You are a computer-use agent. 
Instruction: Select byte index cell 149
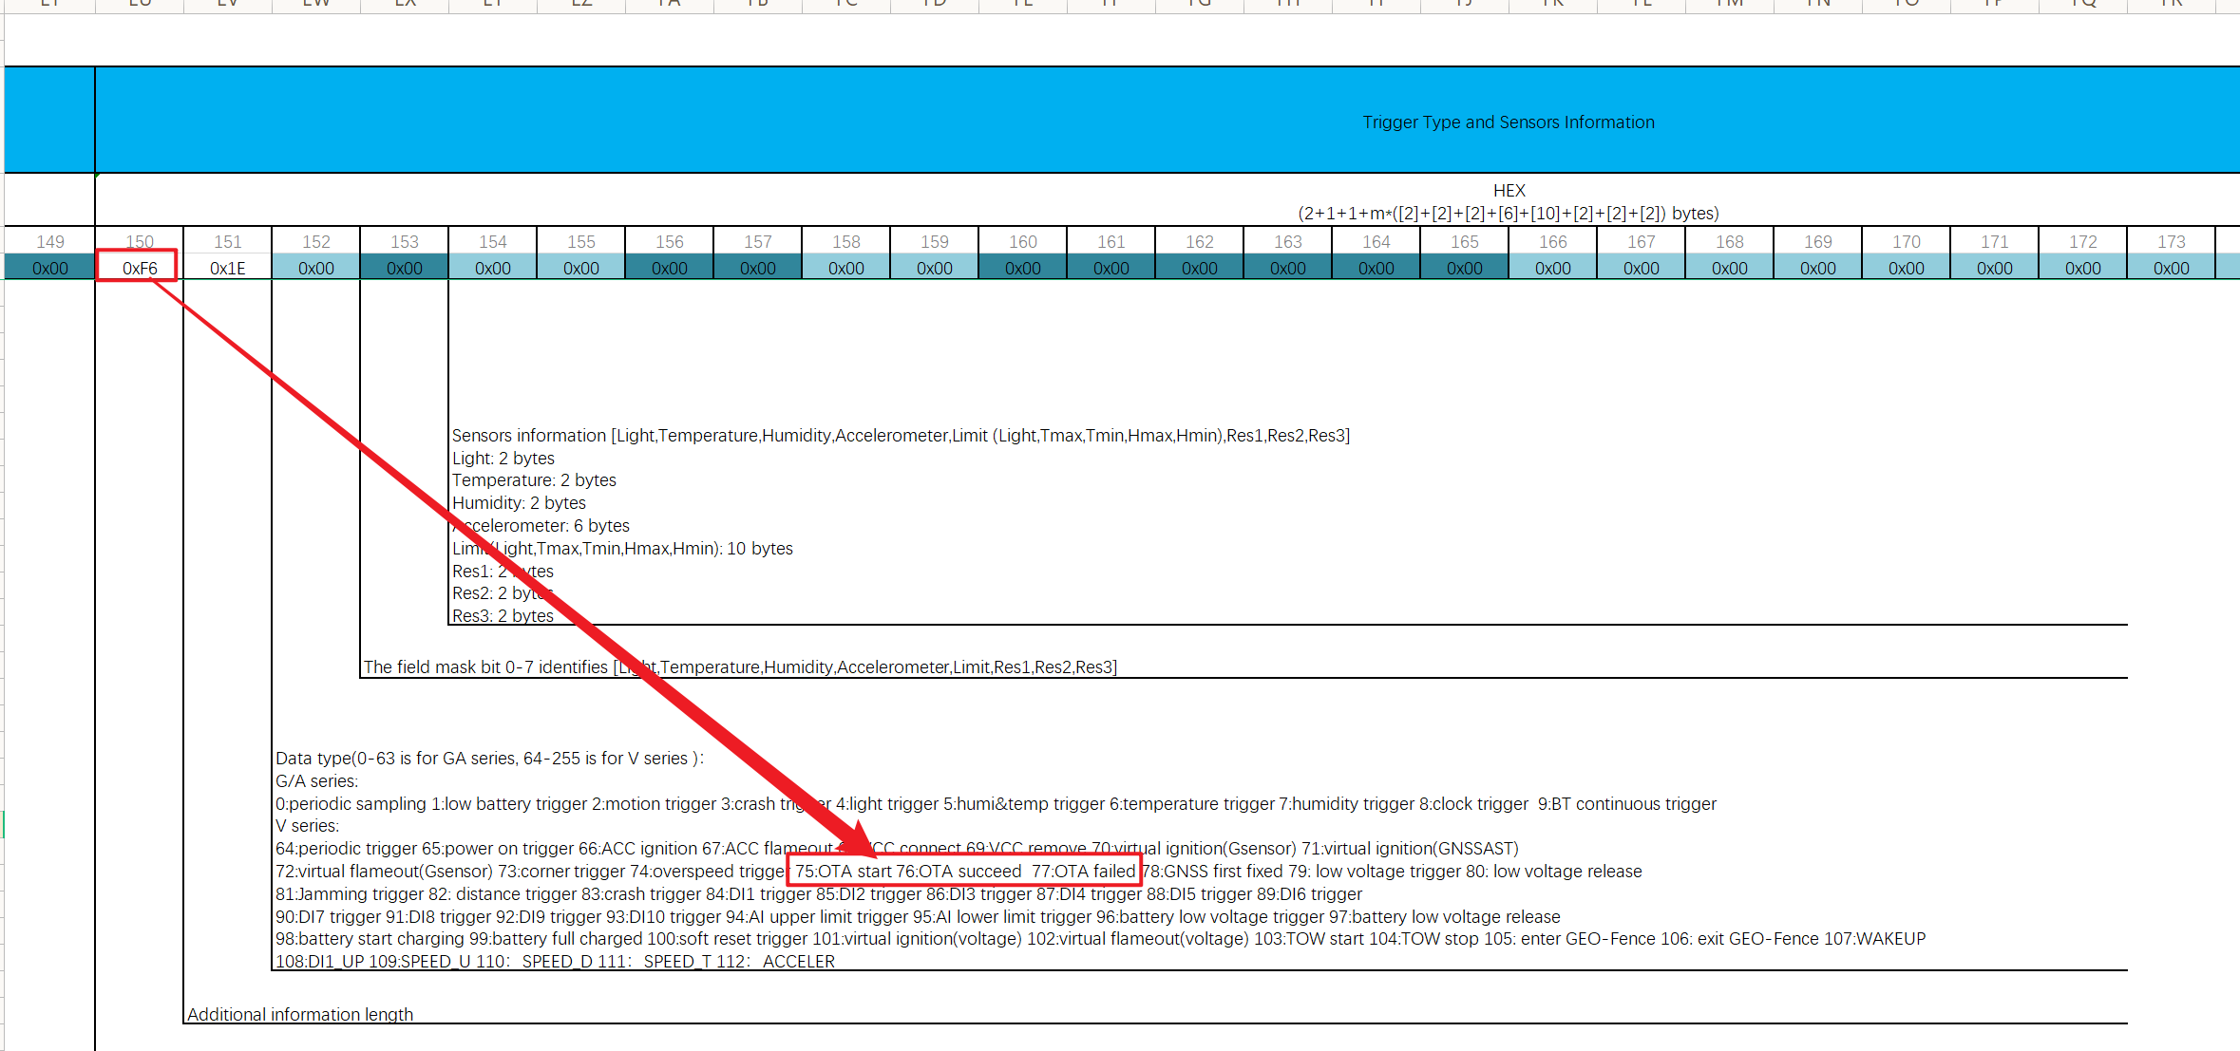pyautogui.click(x=50, y=241)
